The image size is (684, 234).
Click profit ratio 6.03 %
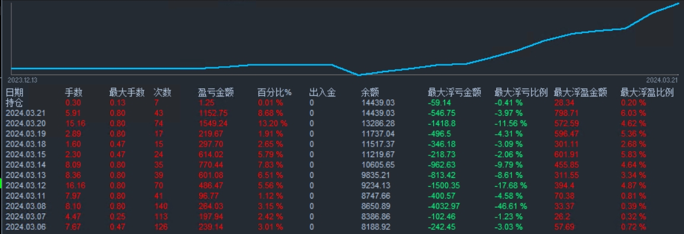click(x=634, y=113)
